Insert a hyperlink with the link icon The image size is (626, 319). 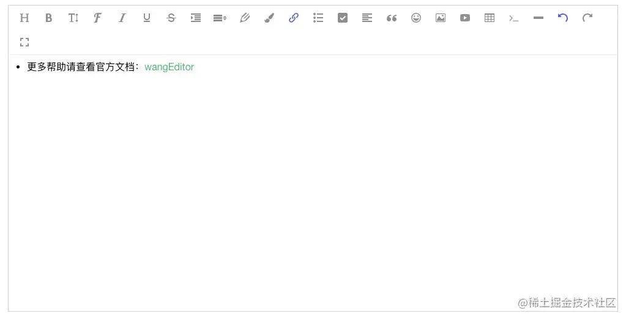pyautogui.click(x=294, y=18)
